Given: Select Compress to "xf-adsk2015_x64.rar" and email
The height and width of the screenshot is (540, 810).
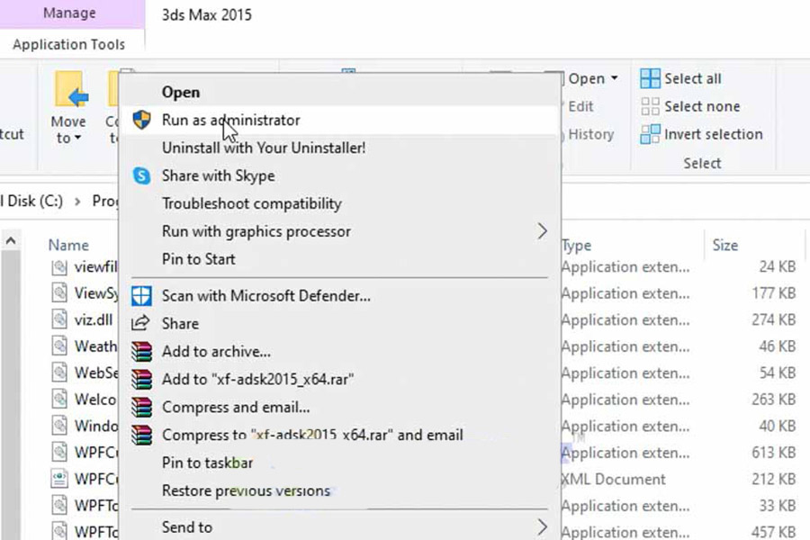Looking at the screenshot, I should (x=340, y=435).
